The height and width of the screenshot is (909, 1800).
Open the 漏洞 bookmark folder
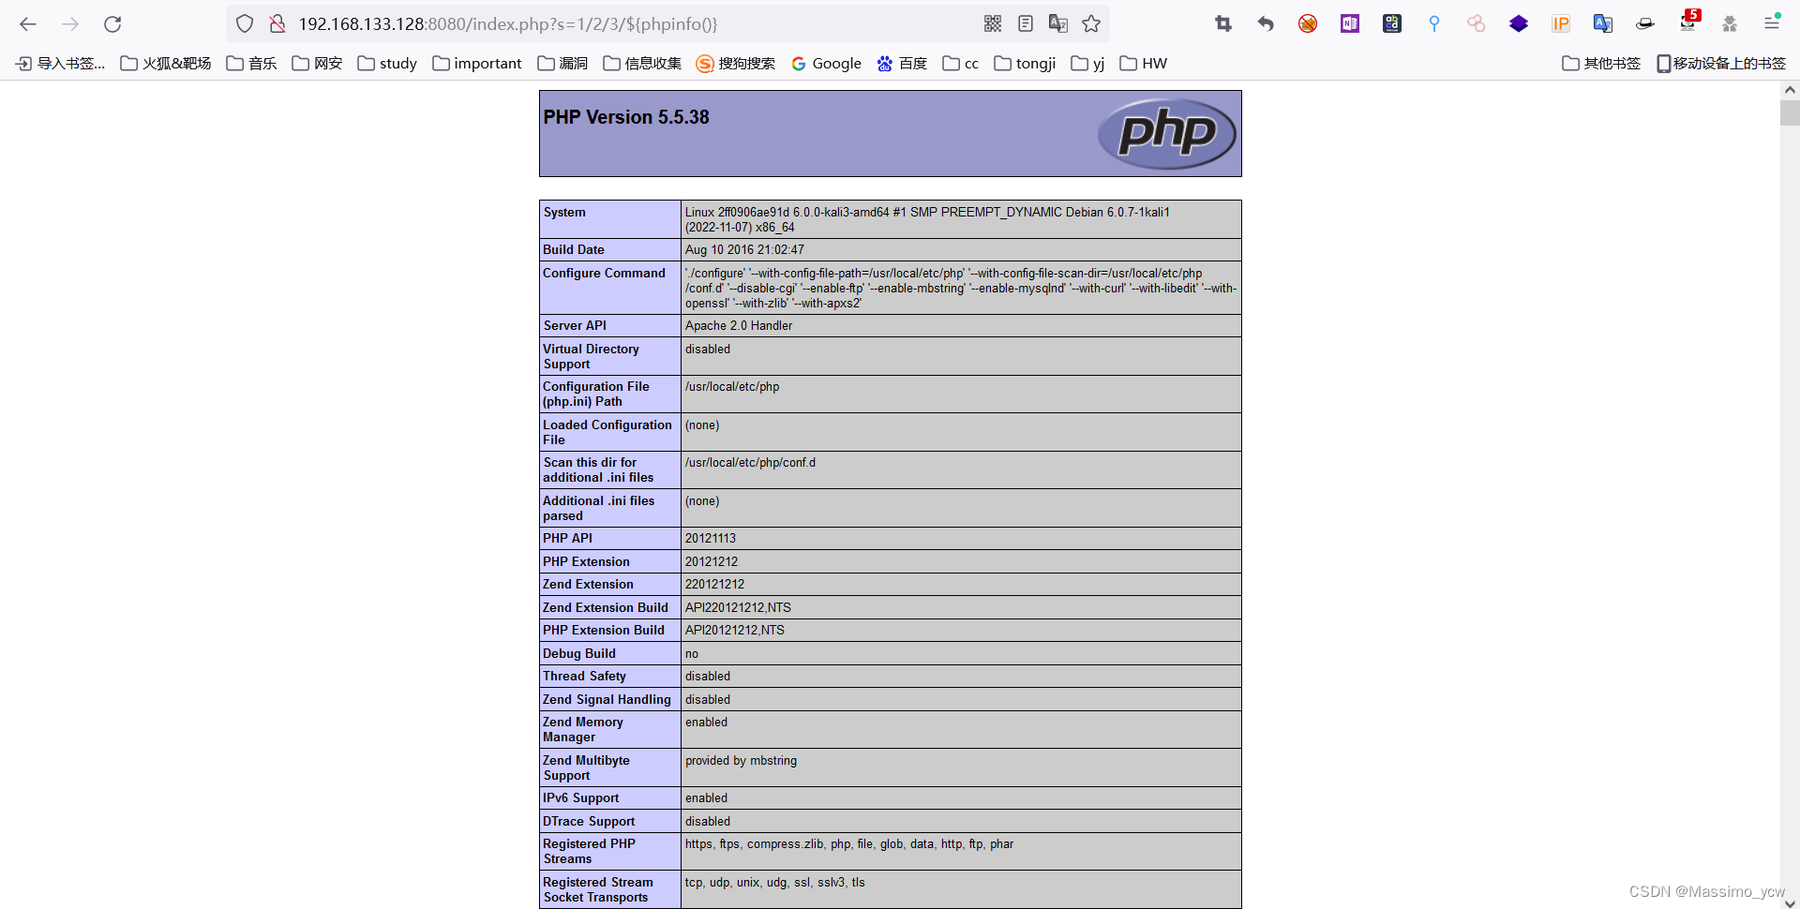coord(562,64)
